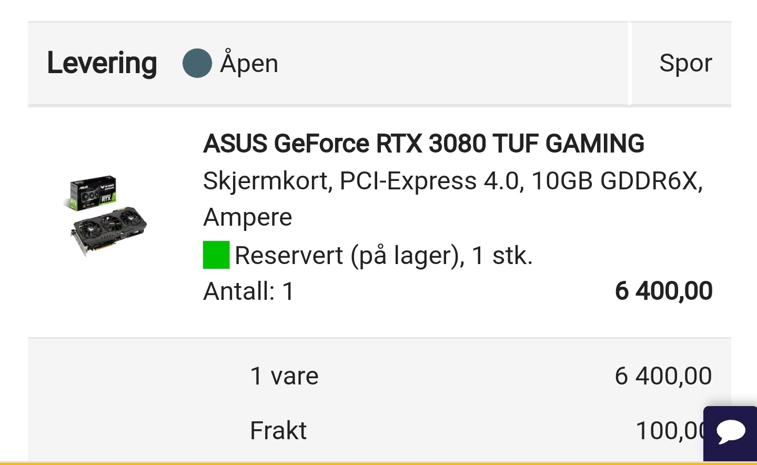Screen dimensions: 757x465
Task: Click the word GAMING in product title
Action: click(x=595, y=144)
